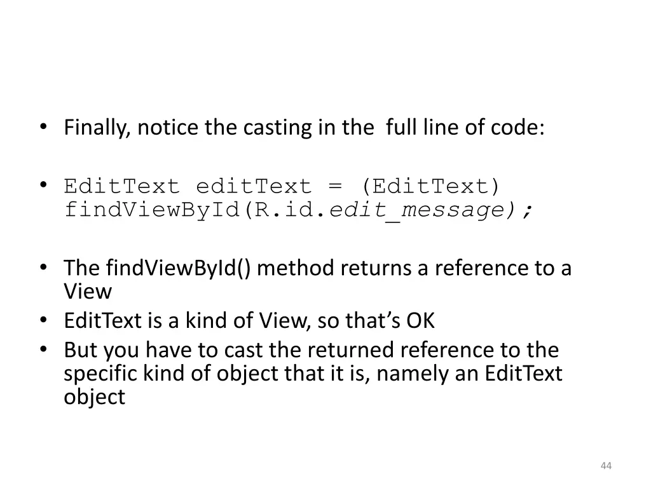Image resolution: width=651 pixels, height=488 pixels.
Task: Click the italic text 'edit_message'
Action: click(416, 210)
